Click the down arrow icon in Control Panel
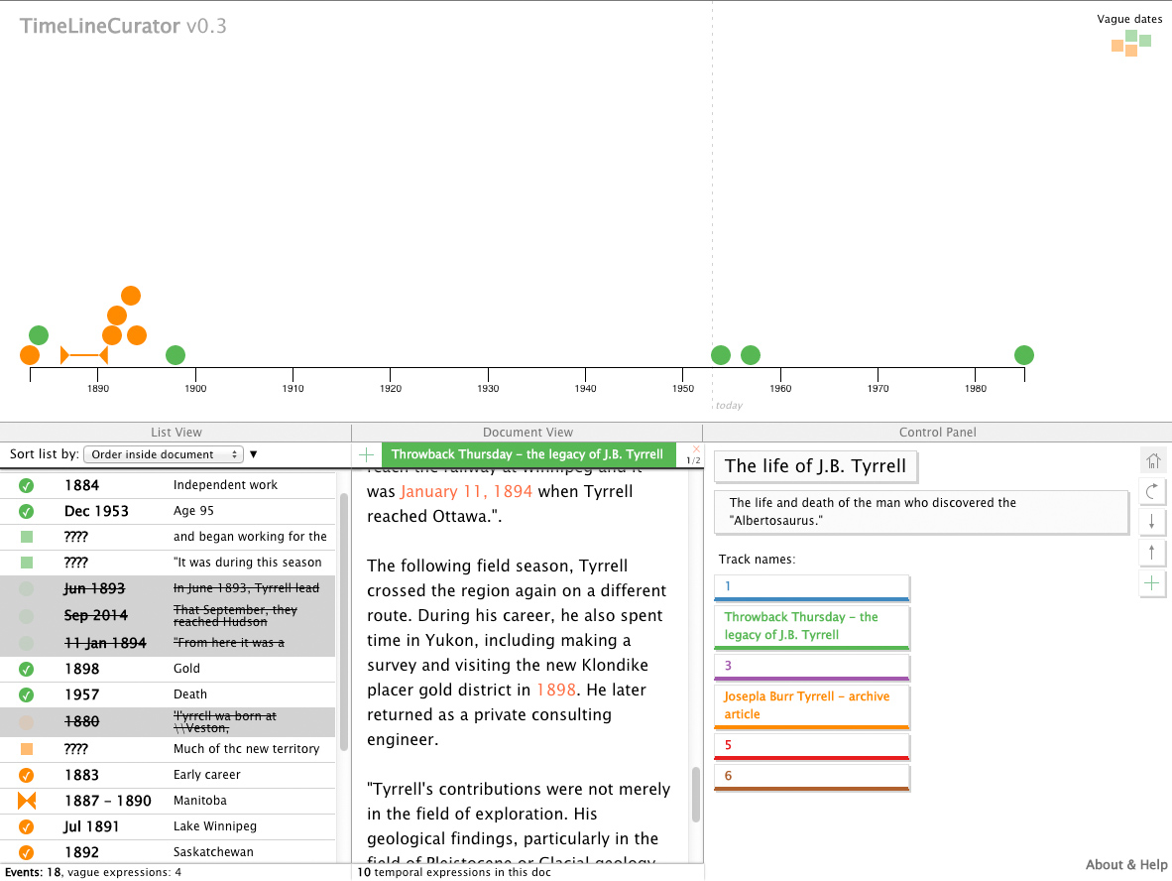 (1151, 522)
